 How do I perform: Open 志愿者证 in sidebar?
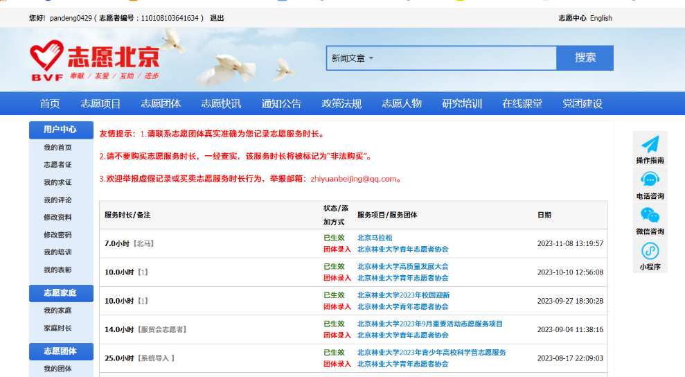tap(57, 165)
